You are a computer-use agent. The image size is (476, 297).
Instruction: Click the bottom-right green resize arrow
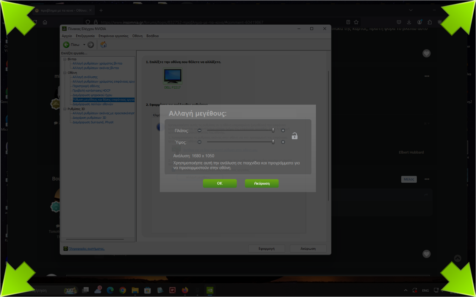click(x=459, y=280)
